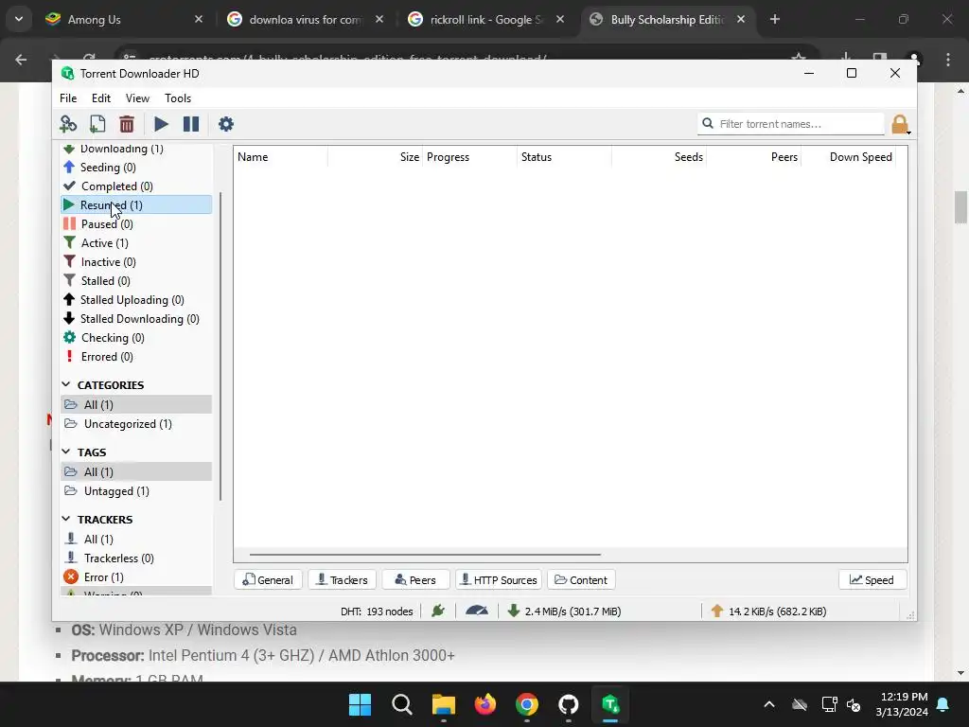Screen dimensions: 969x727
Task: Open GitHub Desktop from the taskbar
Action: click(568, 704)
